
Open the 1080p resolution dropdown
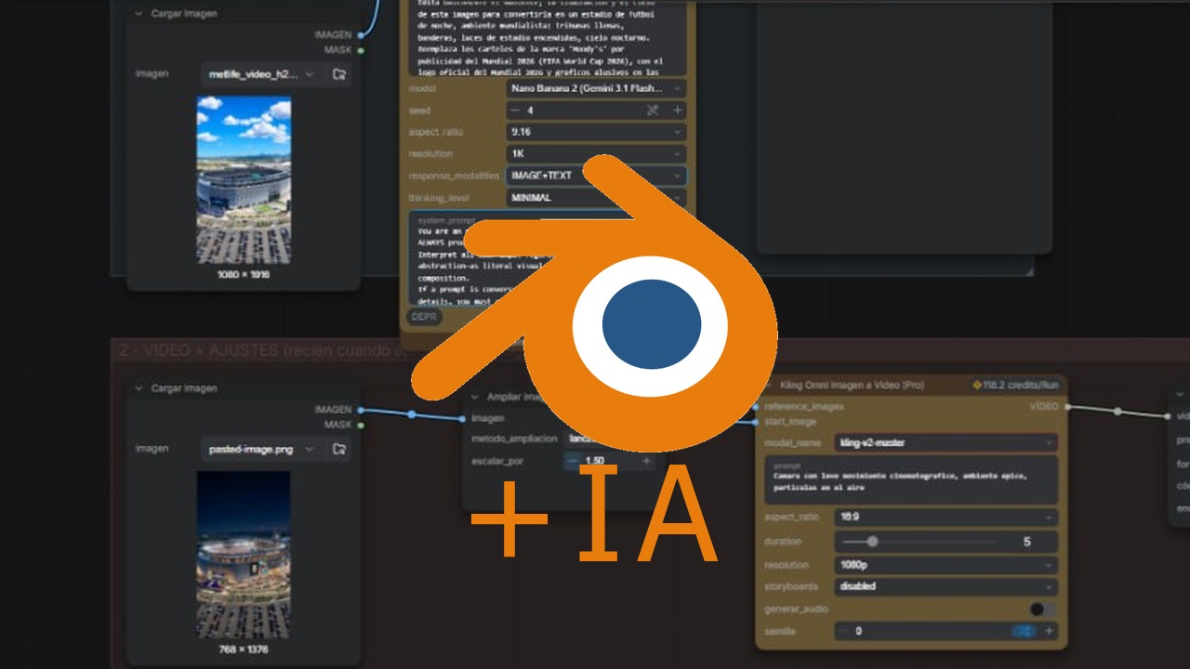(x=945, y=565)
